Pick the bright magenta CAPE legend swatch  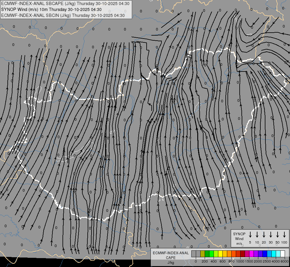pos(251,254)
